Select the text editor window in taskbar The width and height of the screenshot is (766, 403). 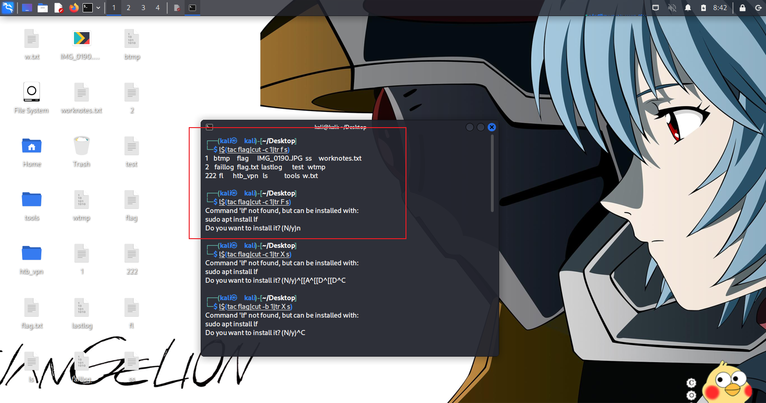click(x=177, y=8)
